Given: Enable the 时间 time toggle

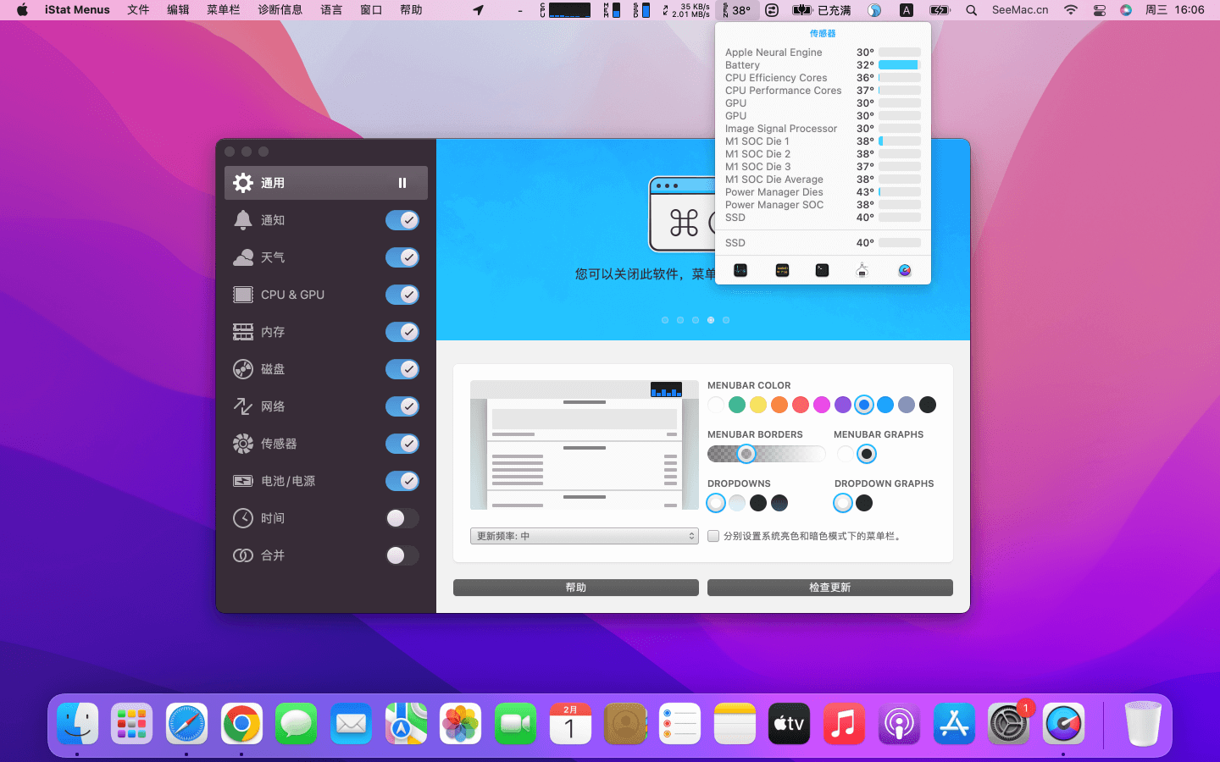Looking at the screenshot, I should coord(402,518).
